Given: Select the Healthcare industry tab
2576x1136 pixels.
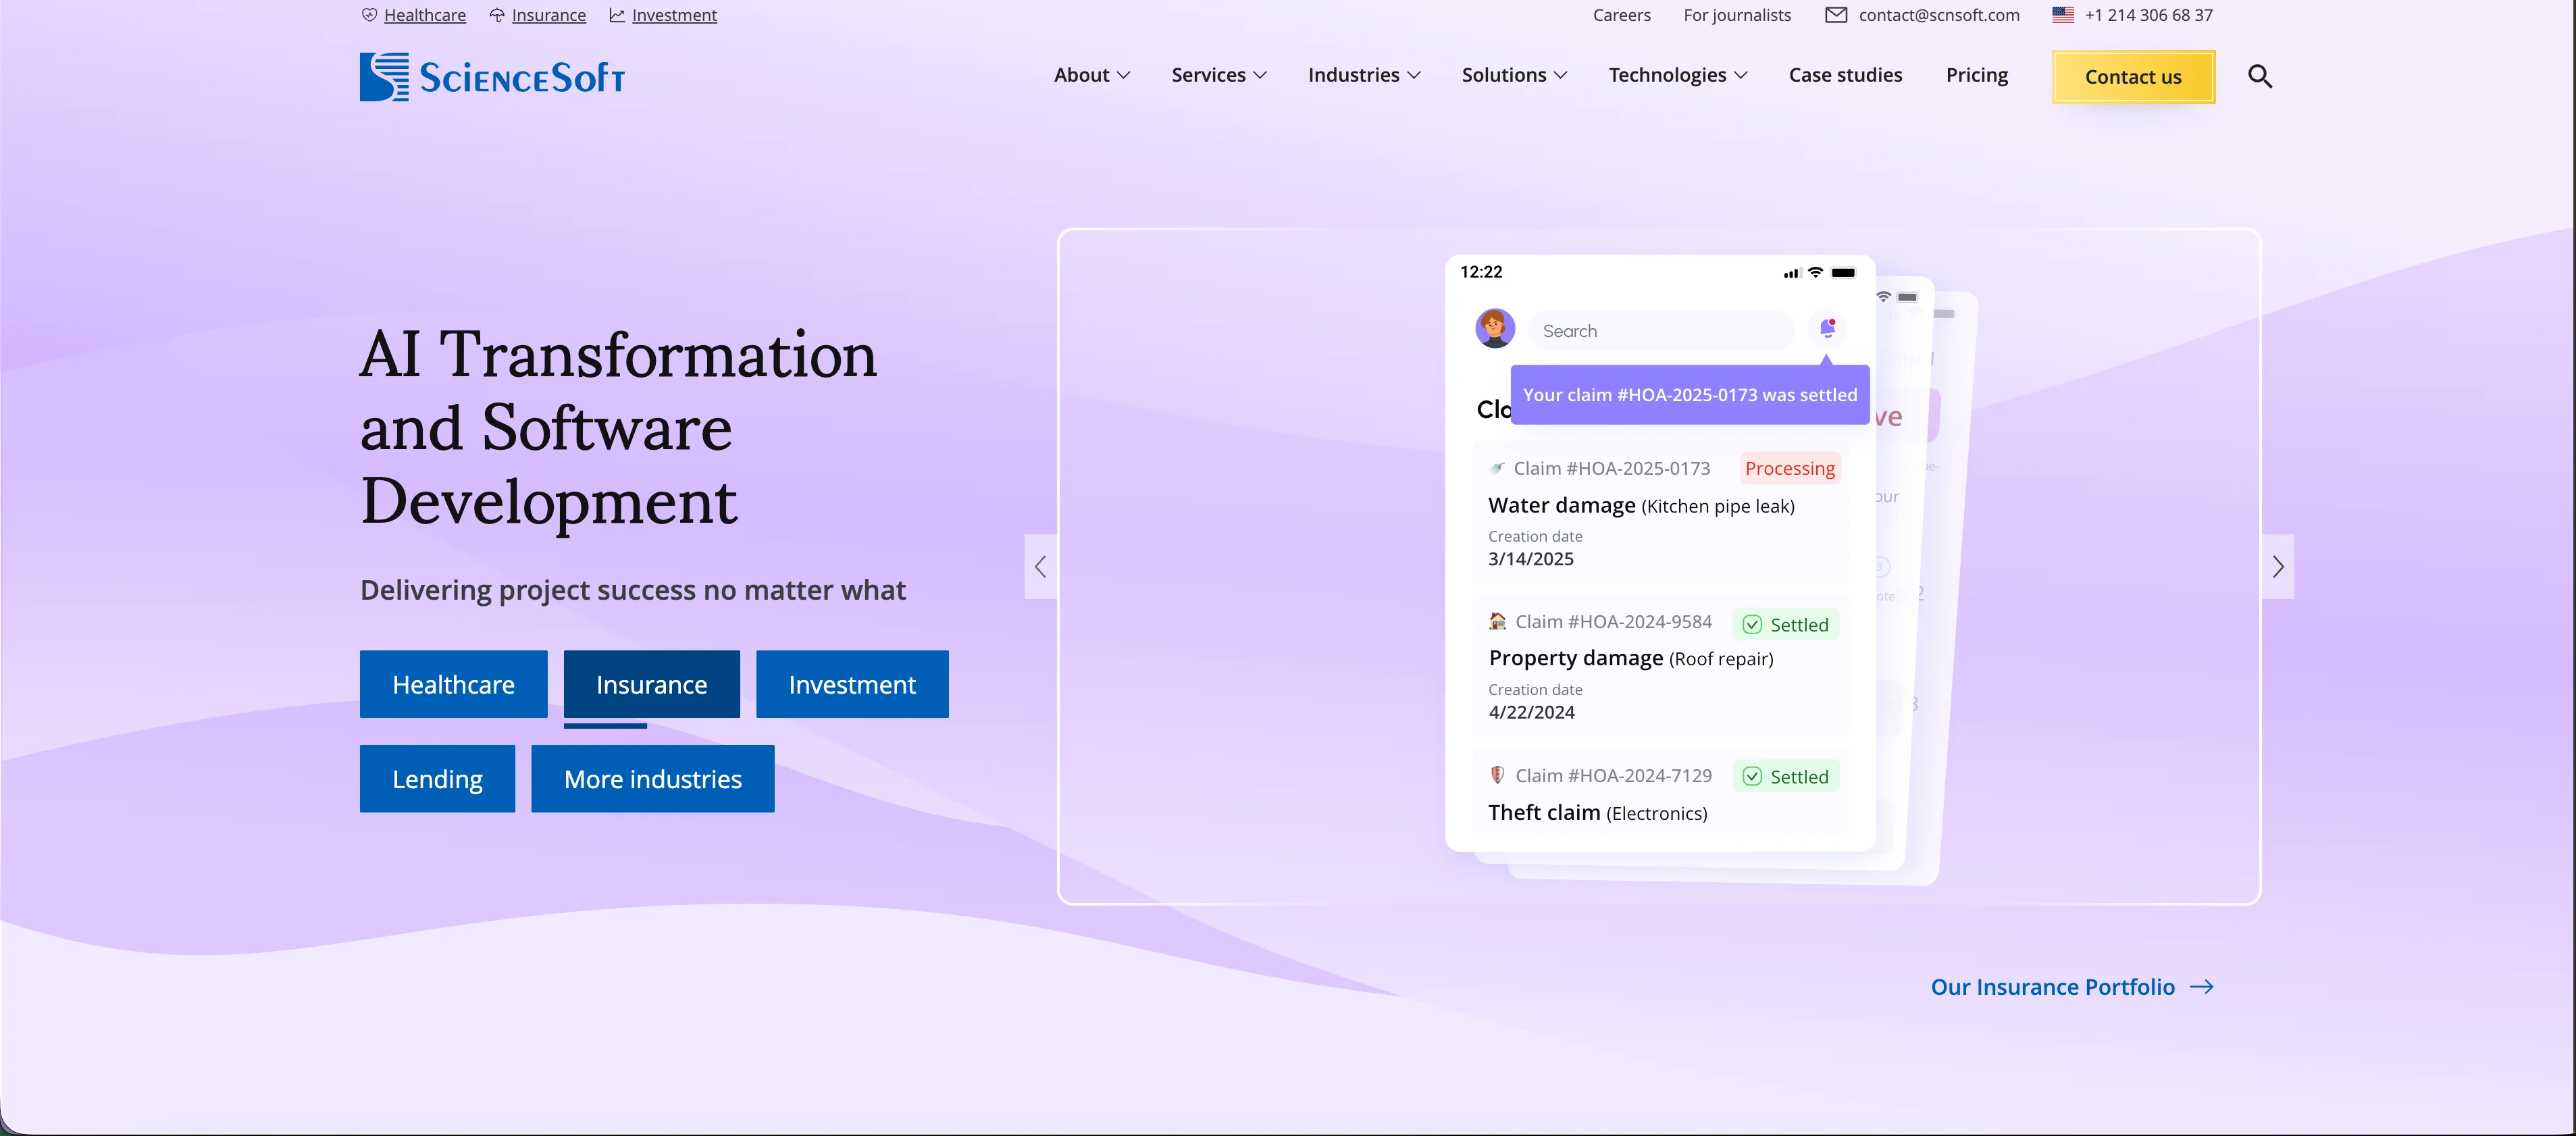Looking at the screenshot, I should point(453,684).
